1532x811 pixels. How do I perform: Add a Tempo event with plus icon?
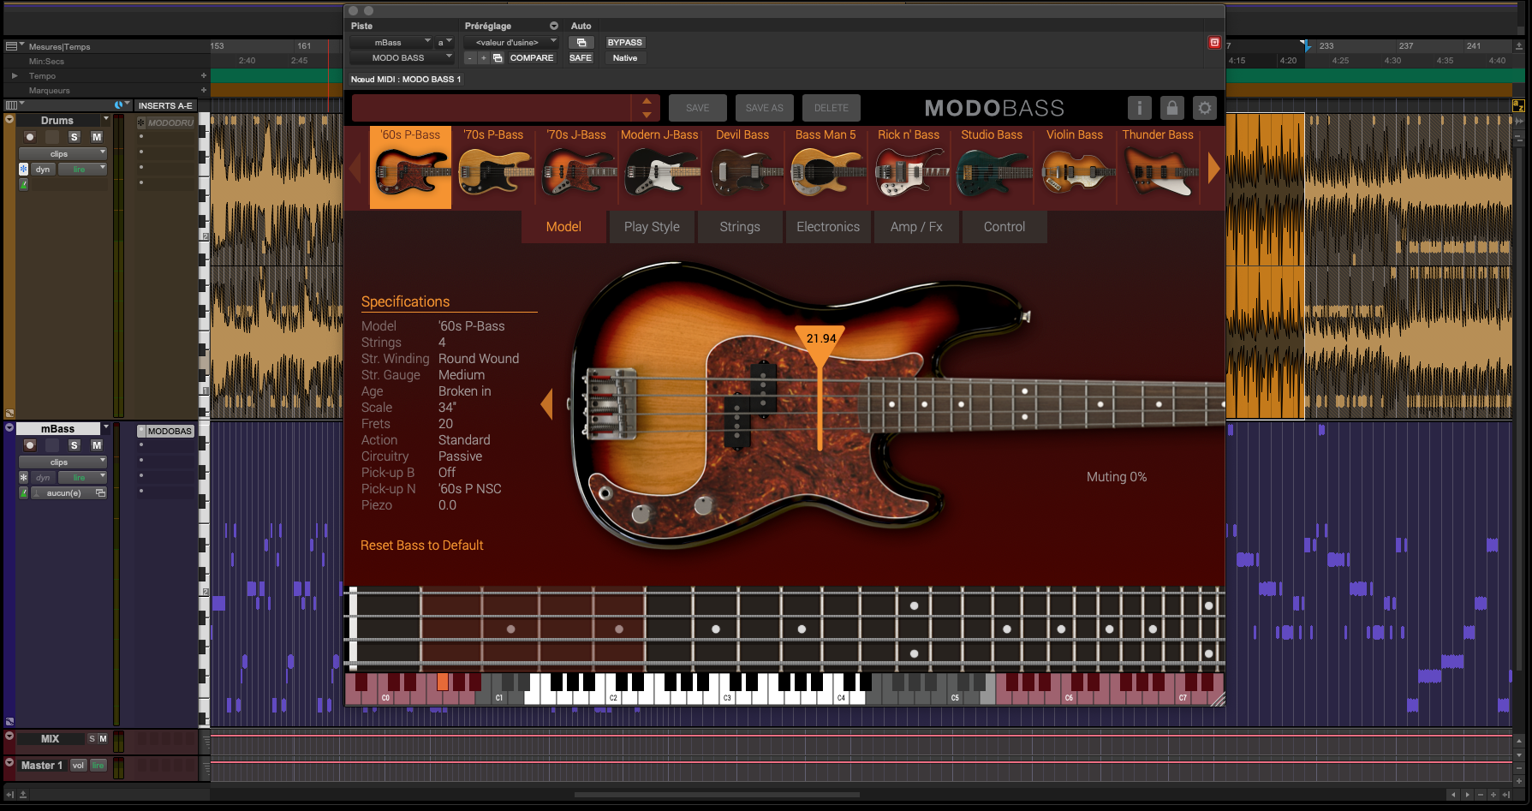(204, 75)
